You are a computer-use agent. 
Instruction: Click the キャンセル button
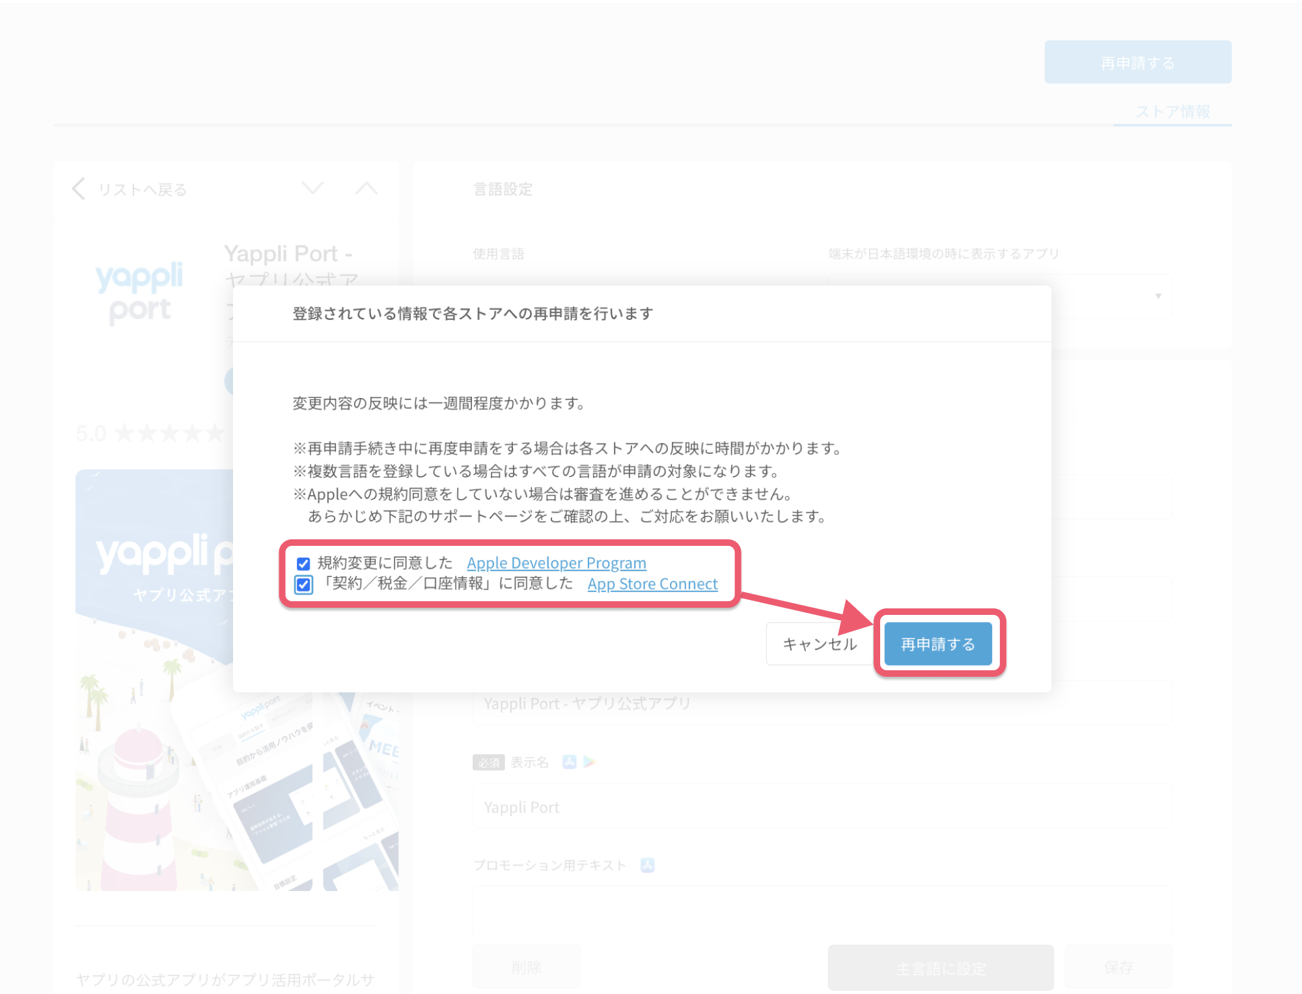pyautogui.click(x=820, y=644)
